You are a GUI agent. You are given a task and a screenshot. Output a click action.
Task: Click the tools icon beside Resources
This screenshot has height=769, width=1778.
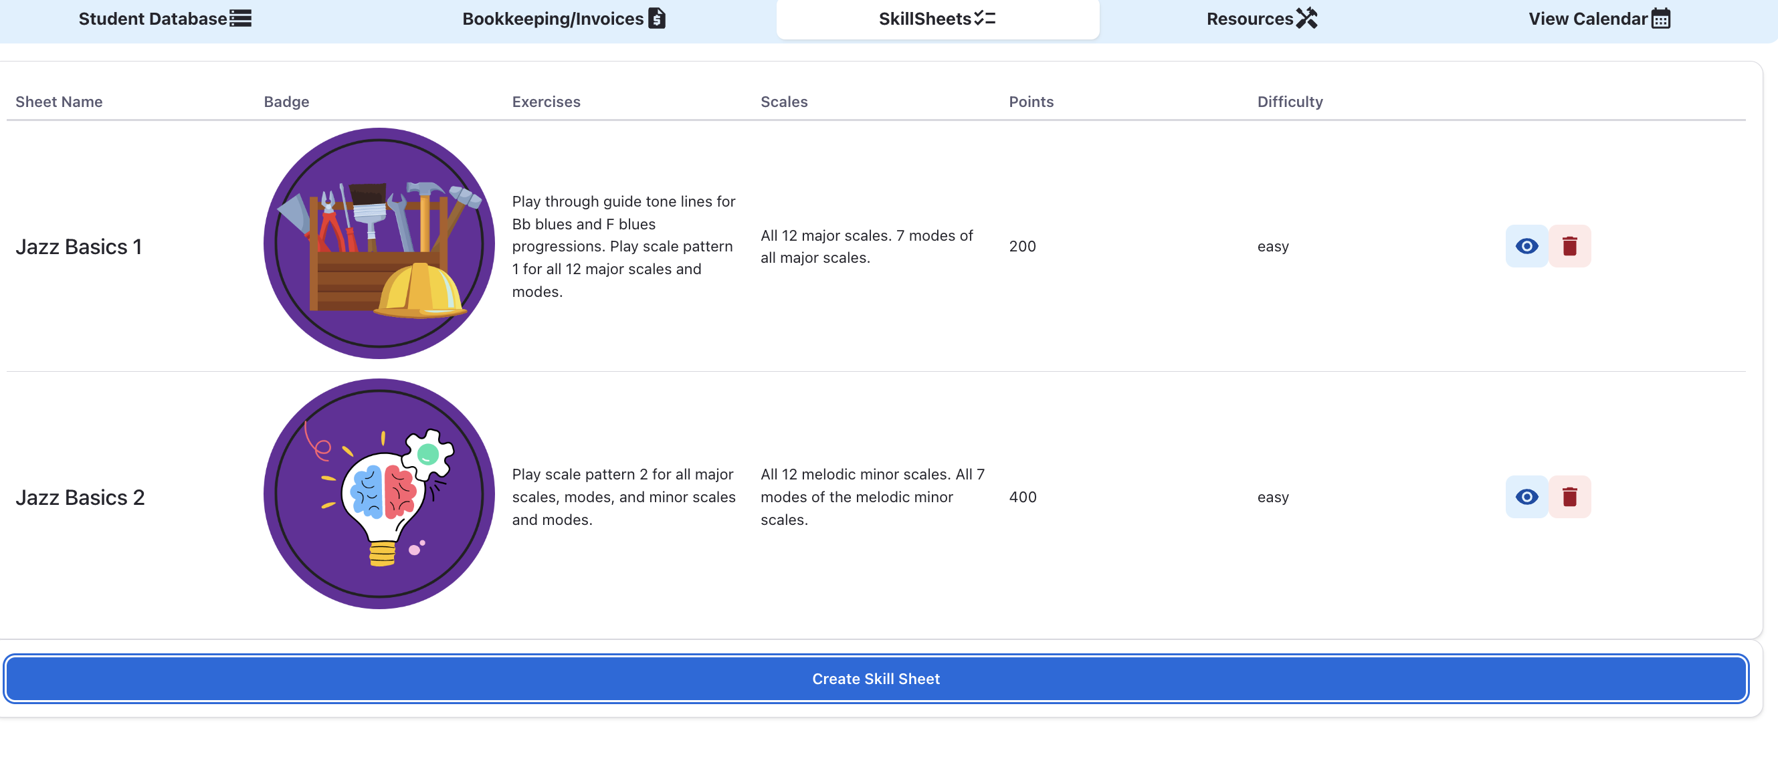(x=1306, y=19)
